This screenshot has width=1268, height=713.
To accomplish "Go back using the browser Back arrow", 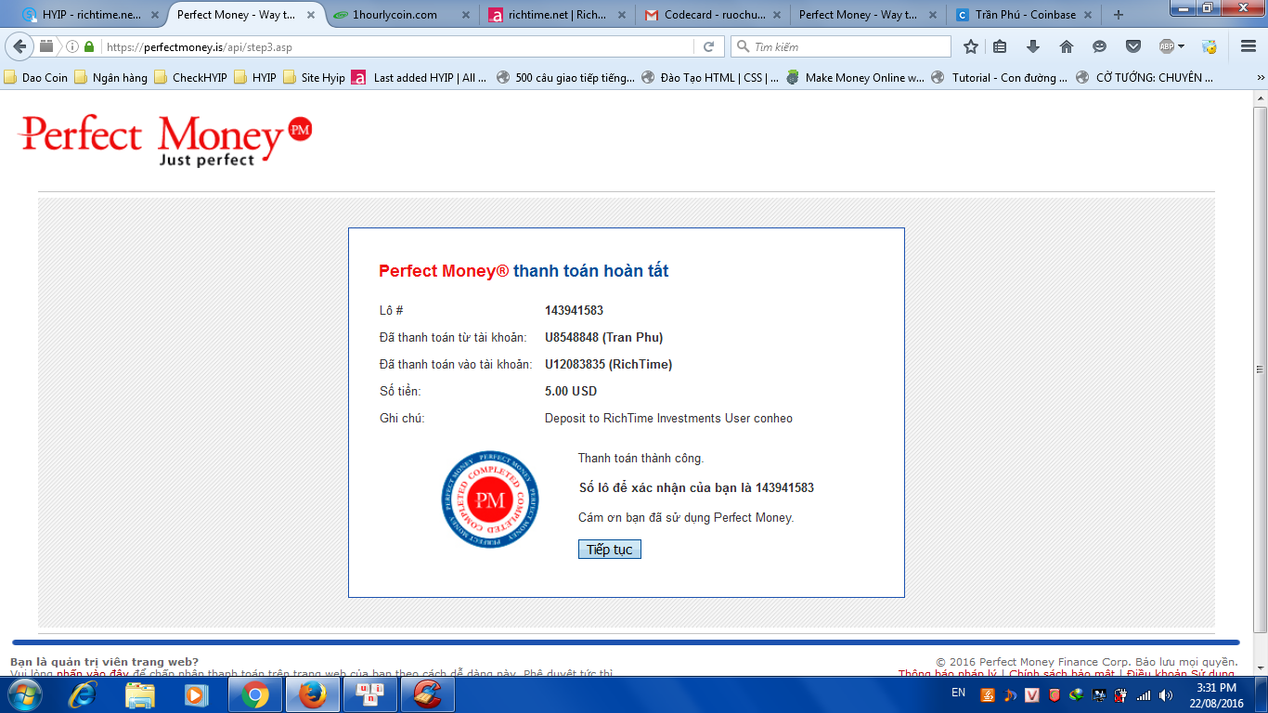I will pos(20,46).
